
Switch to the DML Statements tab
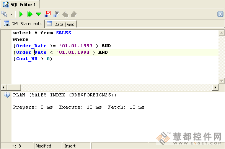pos(23,24)
